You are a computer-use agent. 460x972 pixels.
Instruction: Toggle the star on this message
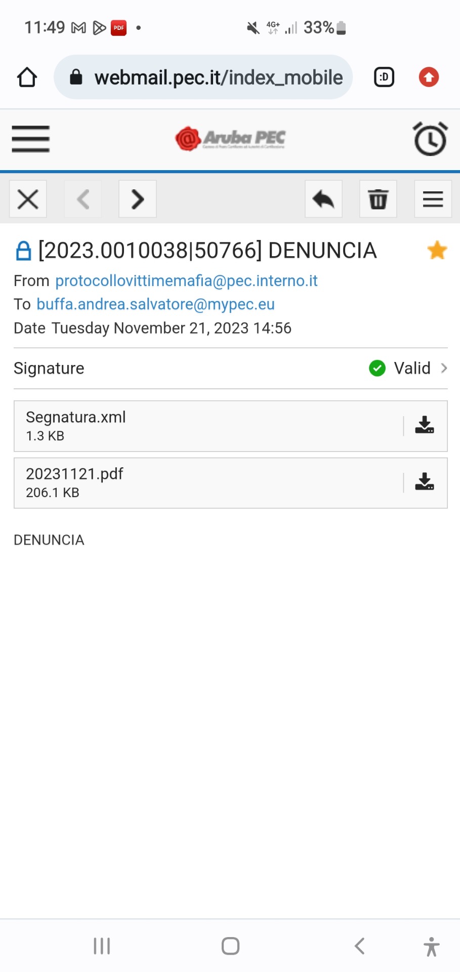click(x=437, y=250)
